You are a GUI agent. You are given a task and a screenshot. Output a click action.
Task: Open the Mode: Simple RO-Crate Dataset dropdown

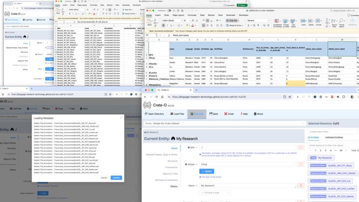tap(224, 124)
